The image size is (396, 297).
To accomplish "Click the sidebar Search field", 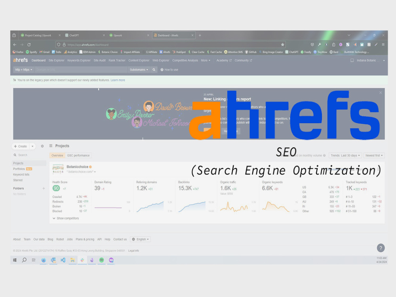I will click(29, 155).
